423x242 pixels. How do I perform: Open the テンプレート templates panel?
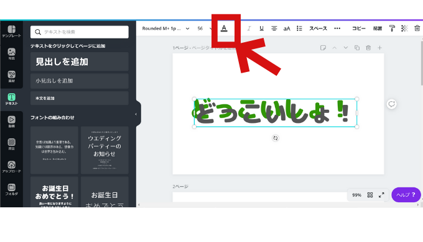pyautogui.click(x=11, y=31)
